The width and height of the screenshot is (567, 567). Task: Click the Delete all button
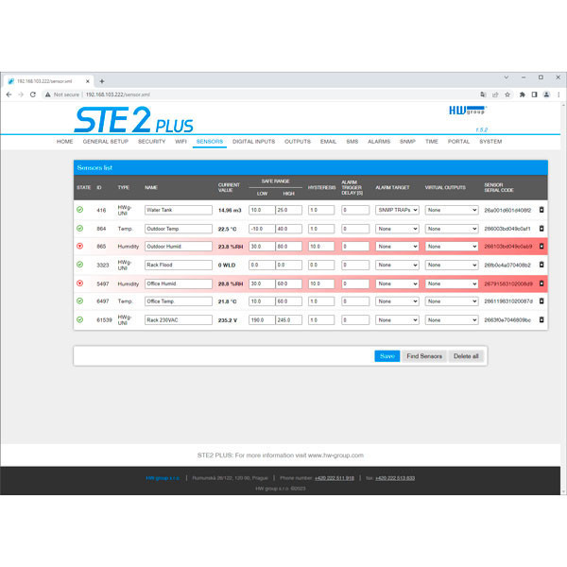(x=466, y=356)
